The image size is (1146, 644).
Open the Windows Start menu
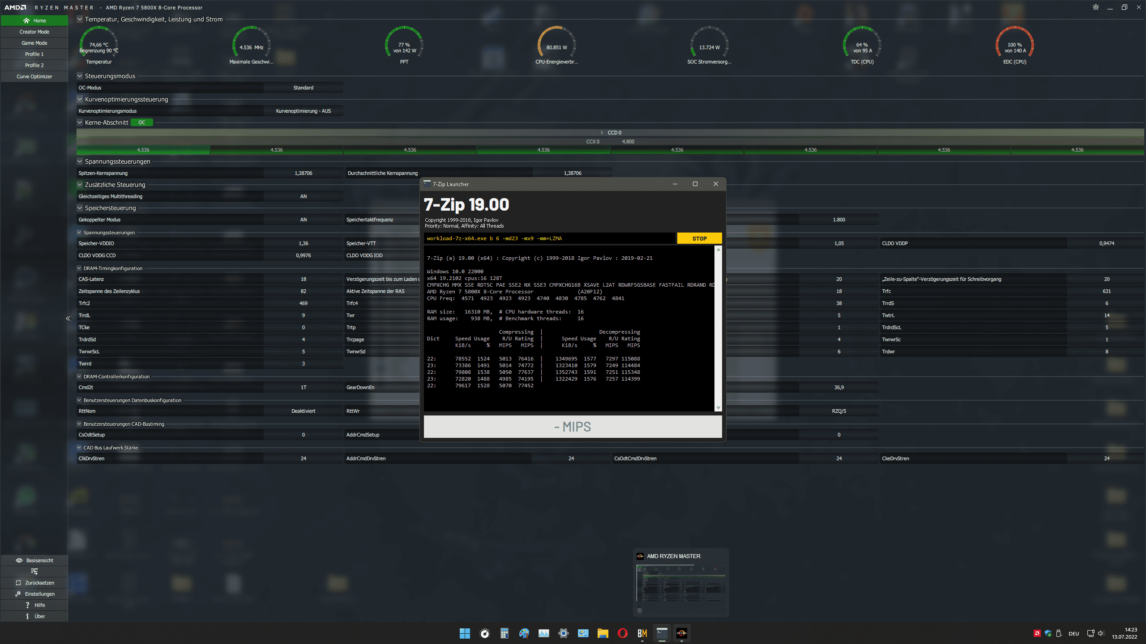point(465,633)
